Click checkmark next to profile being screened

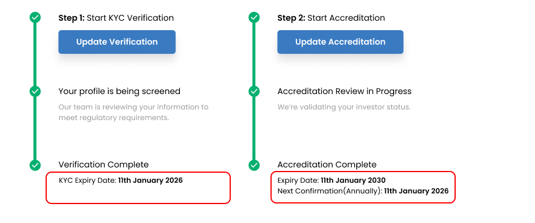(x=35, y=91)
